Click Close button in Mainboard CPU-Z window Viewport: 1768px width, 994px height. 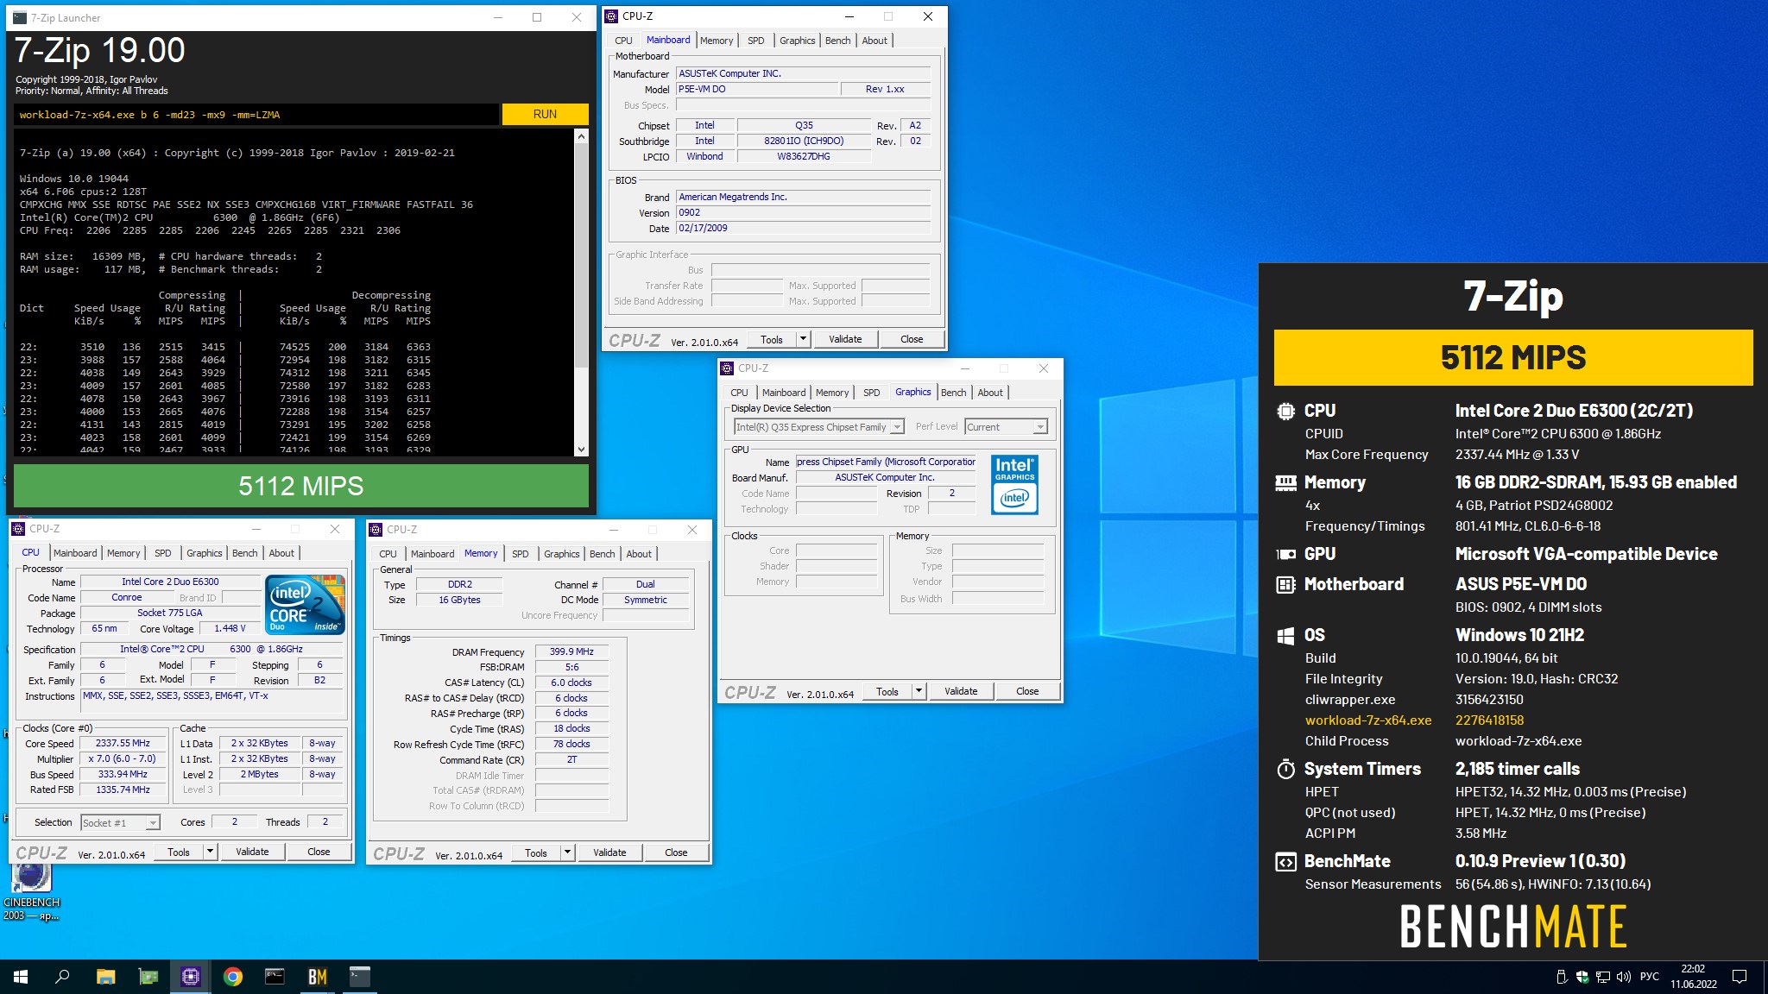[x=912, y=339]
